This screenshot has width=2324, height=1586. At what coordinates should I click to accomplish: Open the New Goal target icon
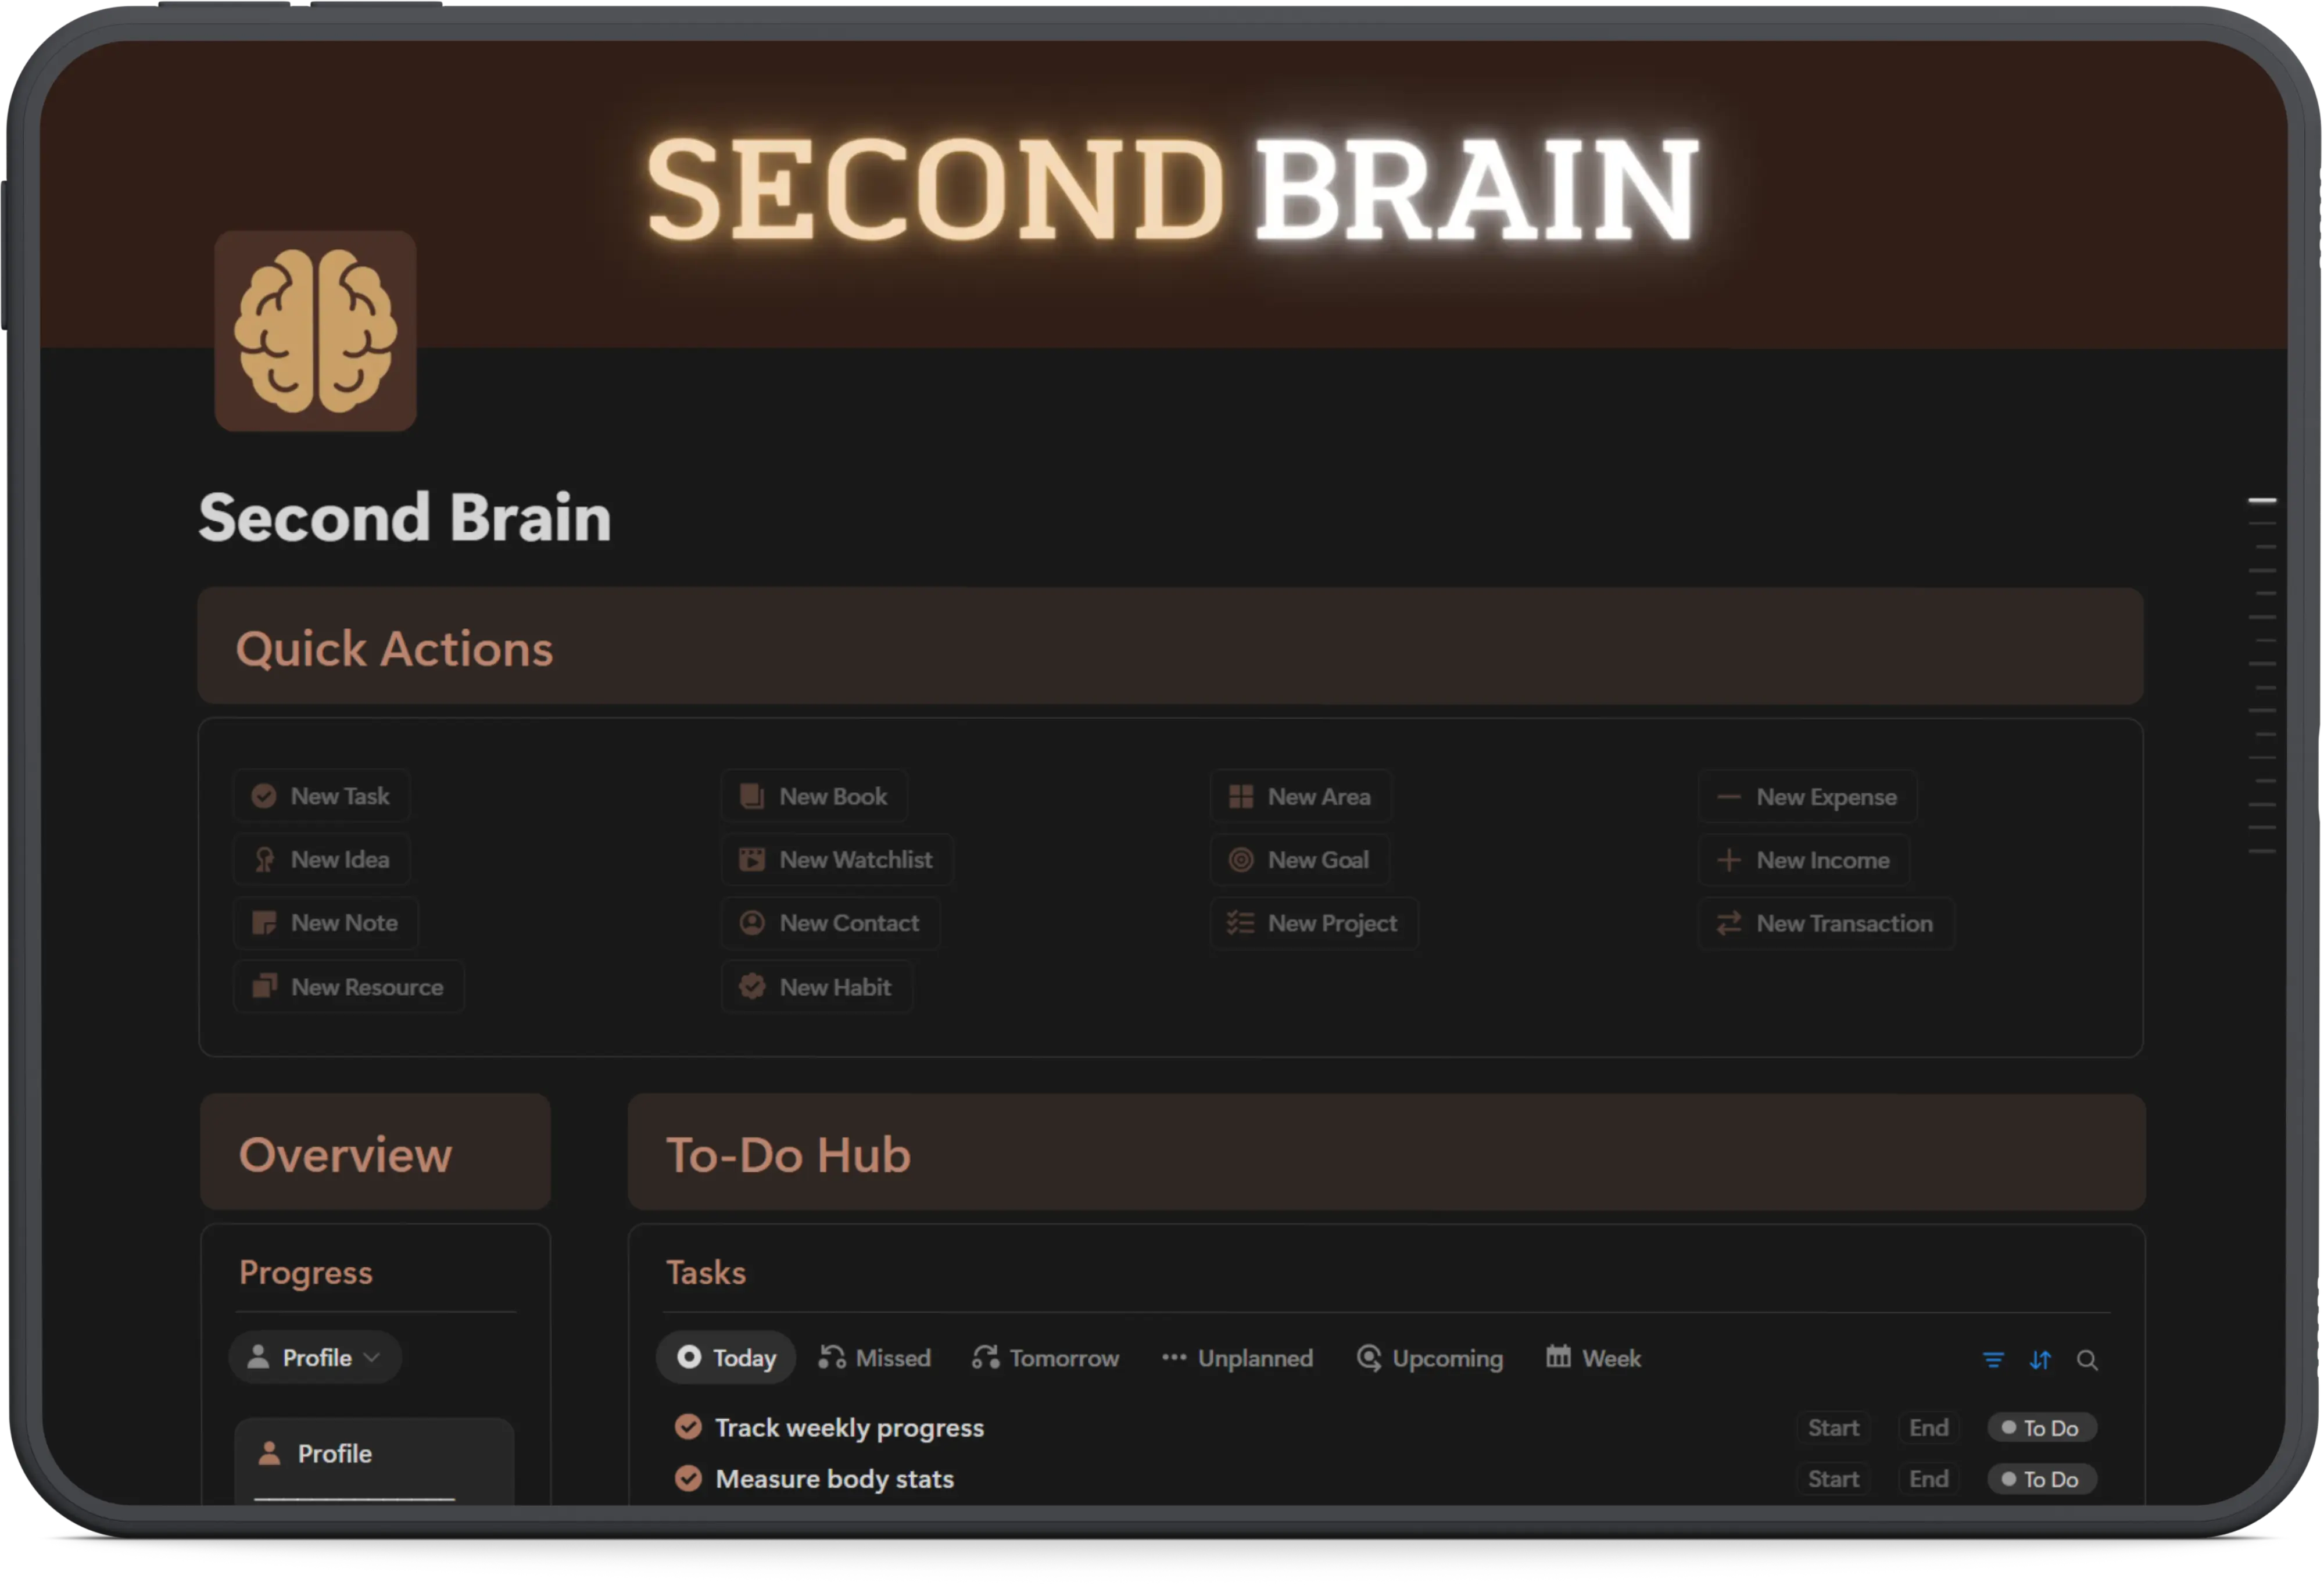point(1241,859)
